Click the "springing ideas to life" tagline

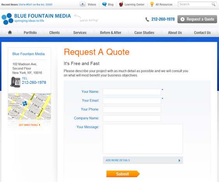pos(29,21)
